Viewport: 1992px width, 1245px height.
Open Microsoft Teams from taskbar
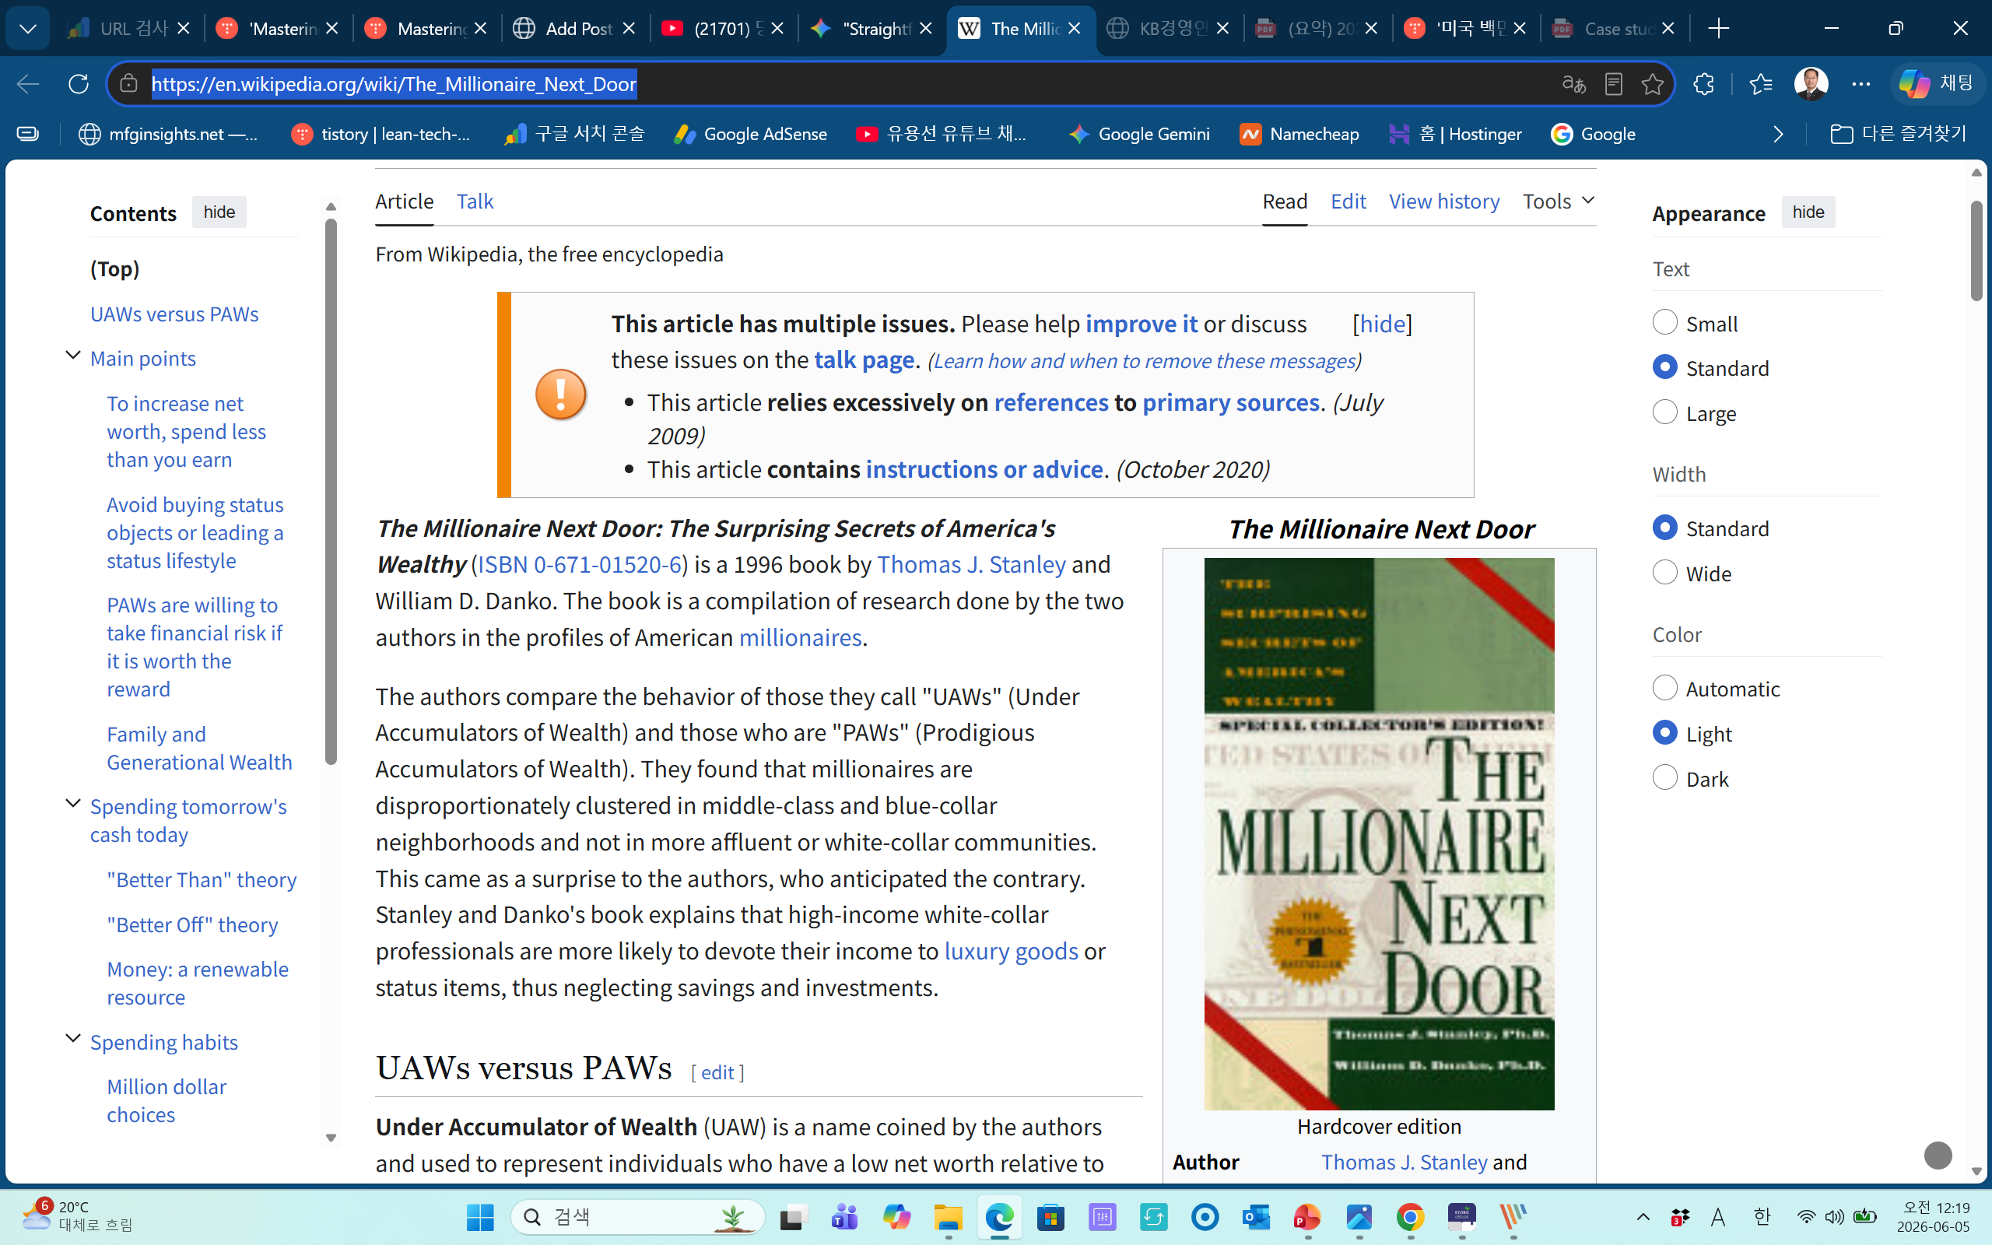point(844,1217)
